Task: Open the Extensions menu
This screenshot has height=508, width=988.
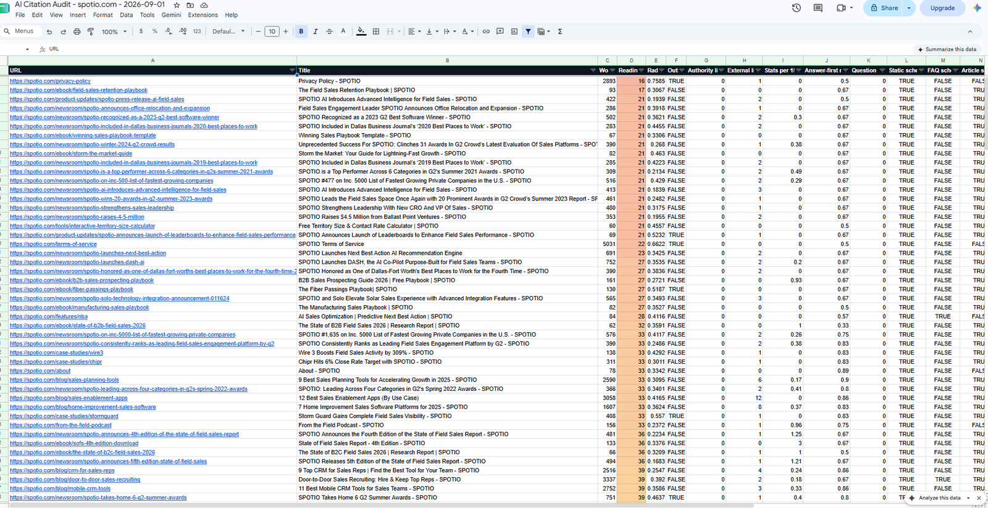Action: point(203,15)
